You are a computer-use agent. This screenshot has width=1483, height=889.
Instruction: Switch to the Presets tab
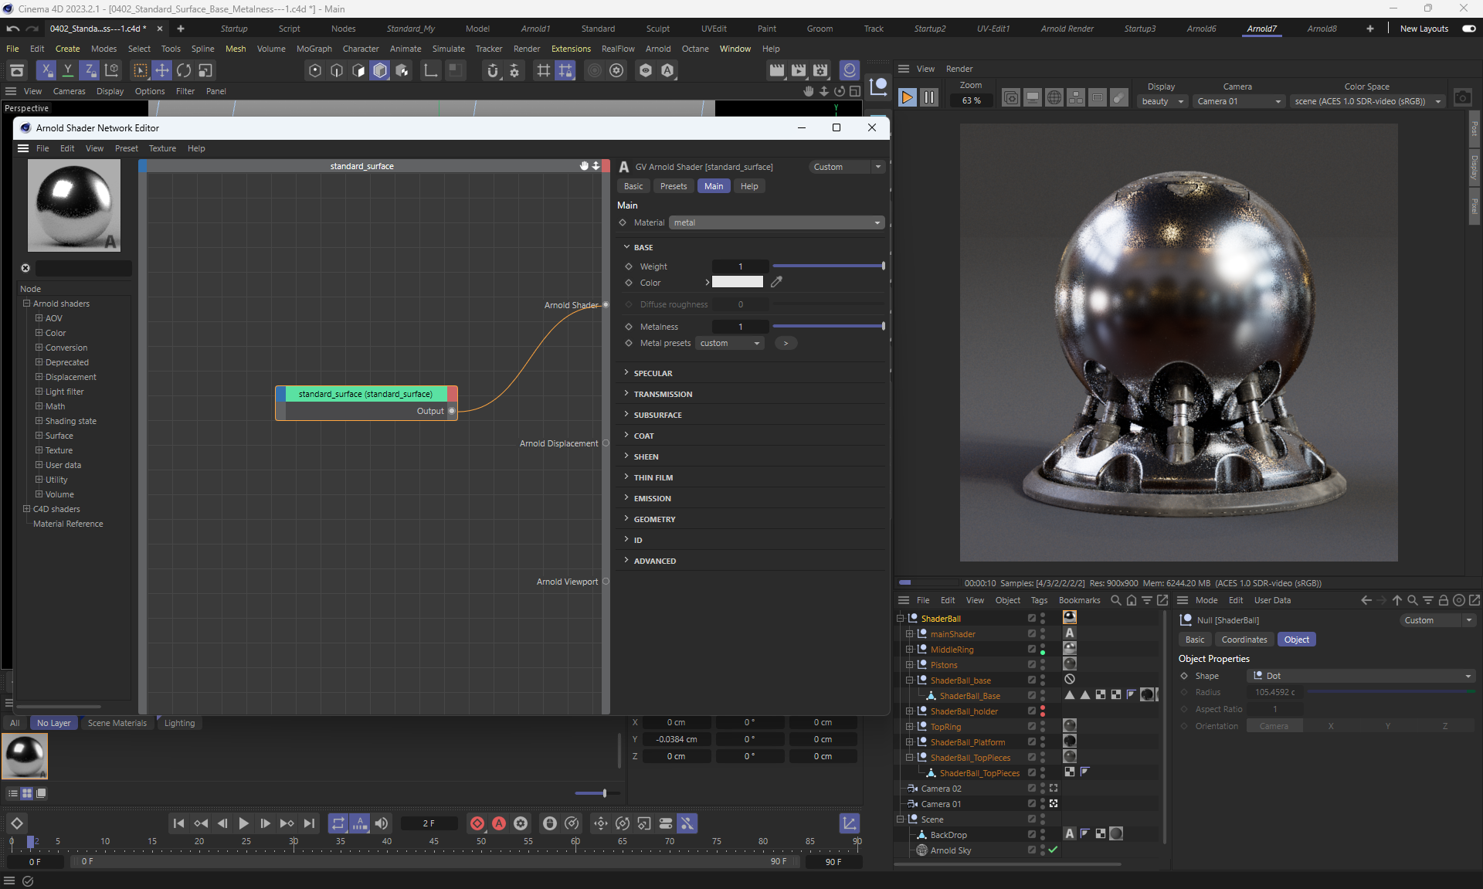(673, 186)
